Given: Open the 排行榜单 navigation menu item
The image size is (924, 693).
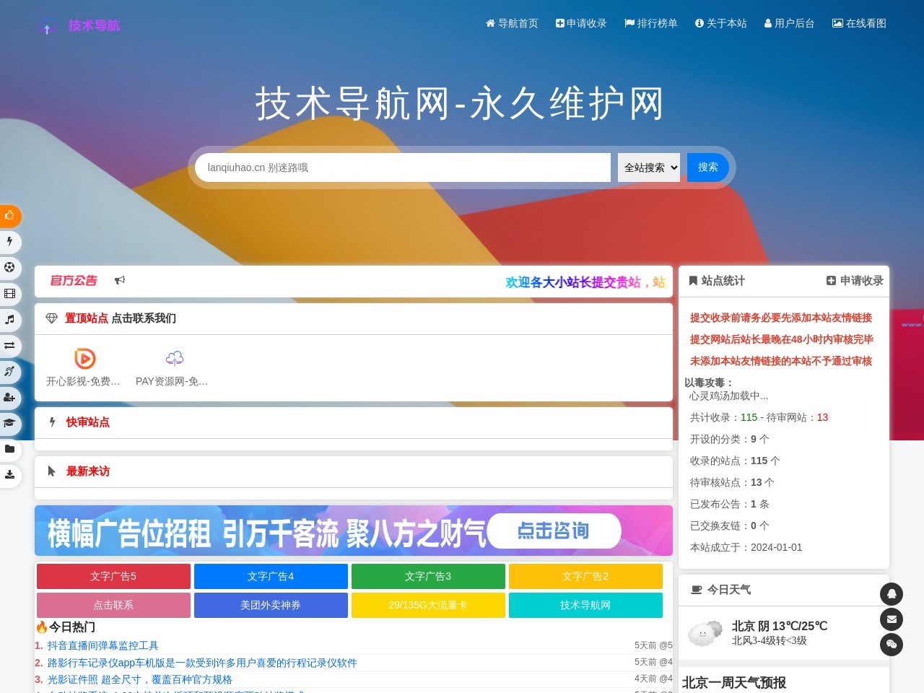Looking at the screenshot, I should pos(650,23).
